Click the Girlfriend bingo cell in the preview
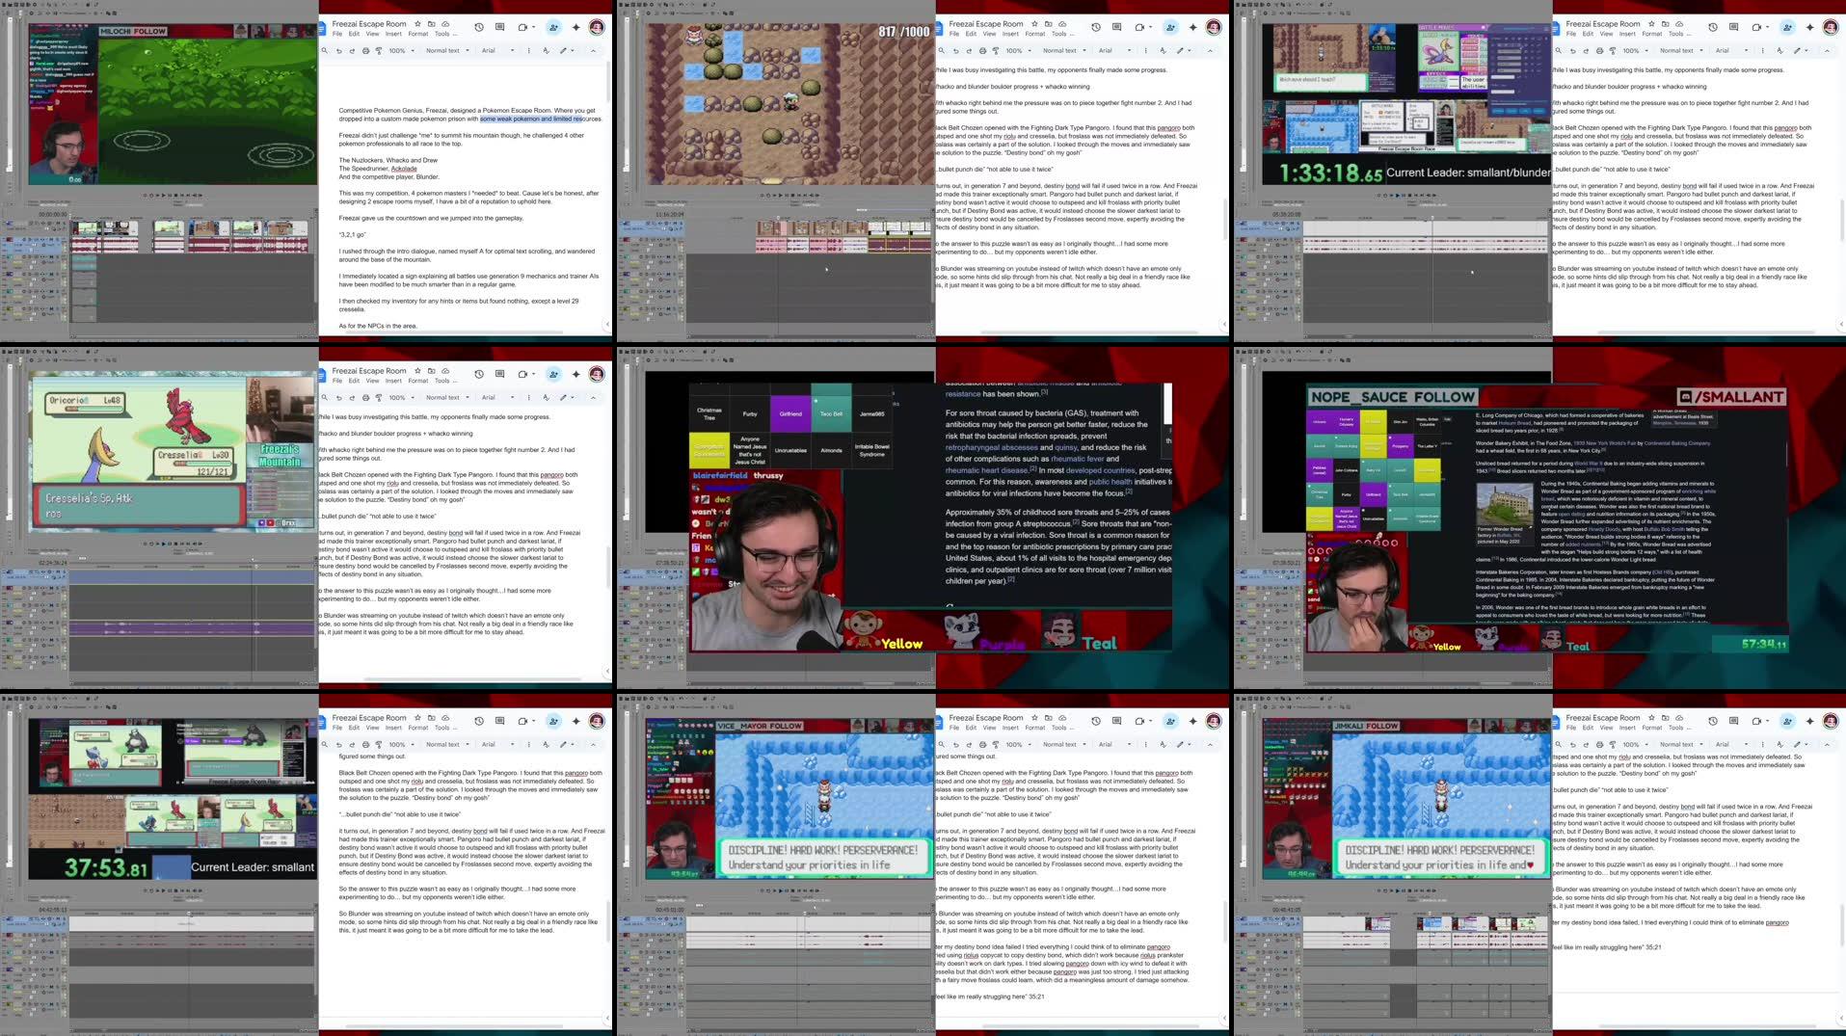The image size is (1846, 1036). pos(790,413)
